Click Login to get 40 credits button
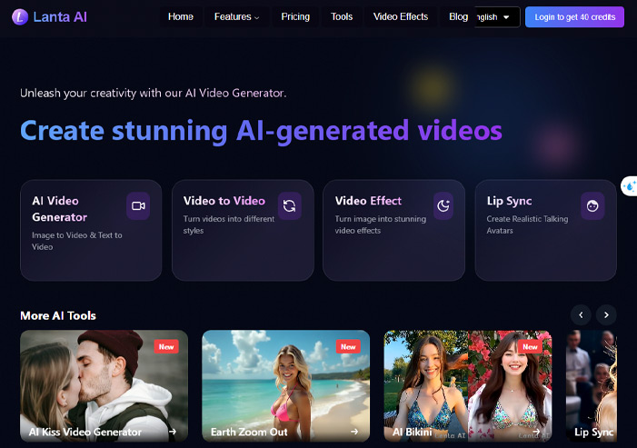This screenshot has height=448, width=637. [574, 17]
